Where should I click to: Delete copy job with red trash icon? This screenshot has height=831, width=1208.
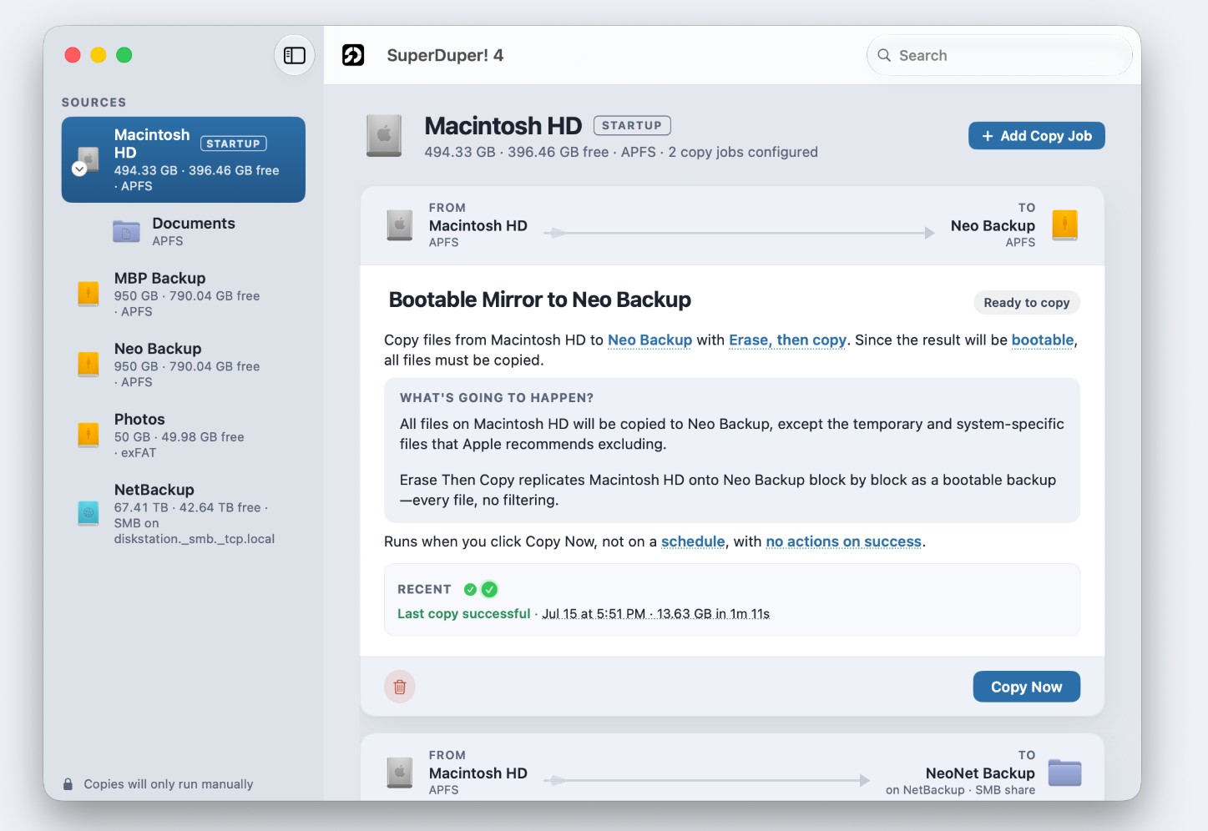pyautogui.click(x=400, y=687)
